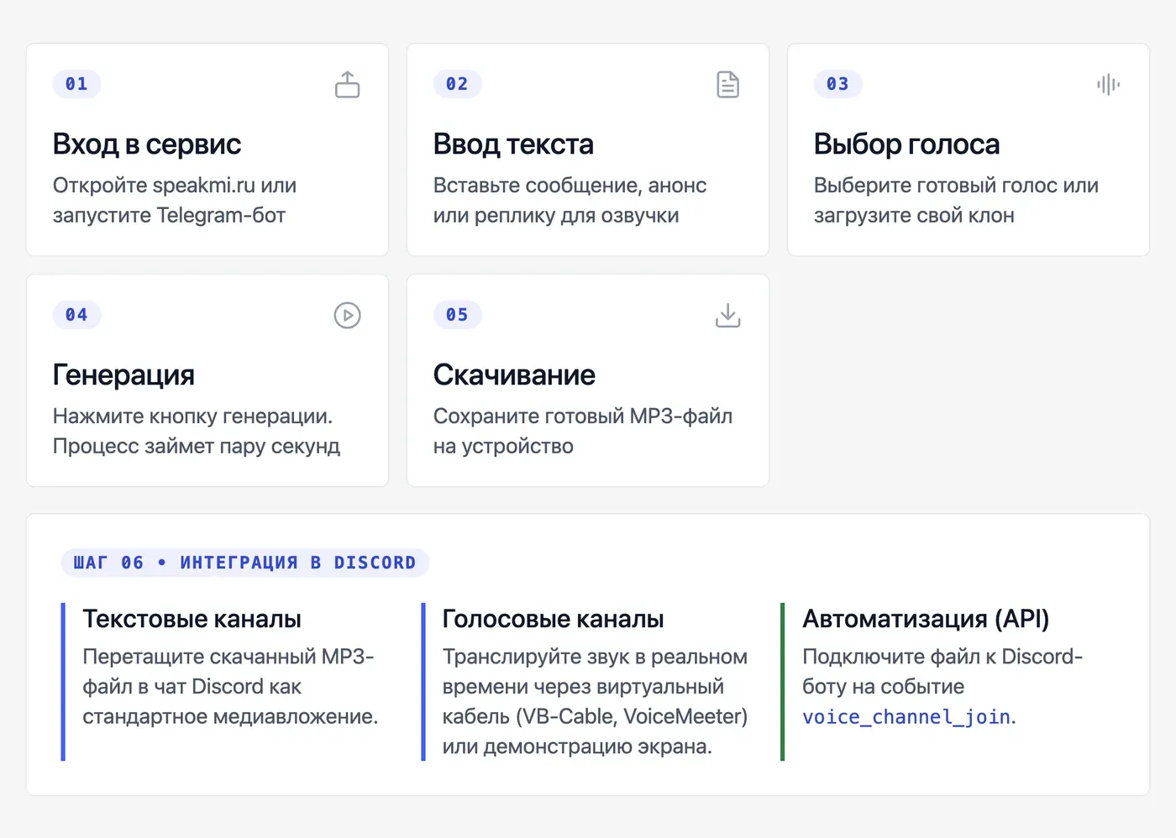Image resolution: width=1176 pixels, height=838 pixels.
Task: Click the waveform icon in the Выбор голоса card
Action: 1108,84
